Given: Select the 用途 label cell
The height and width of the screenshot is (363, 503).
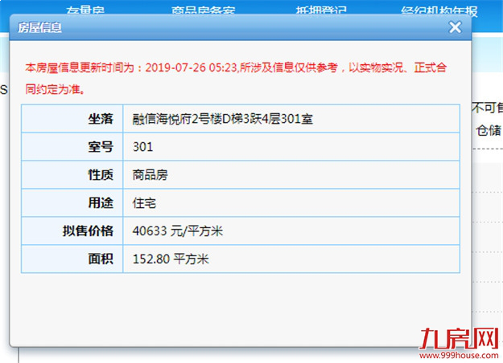Looking at the screenshot, I should (72, 202).
